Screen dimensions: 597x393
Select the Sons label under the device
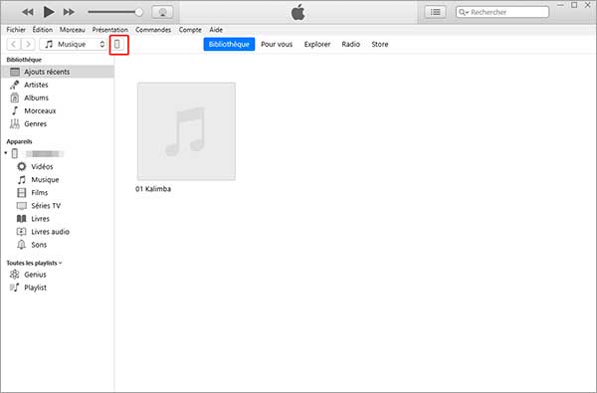click(x=39, y=245)
